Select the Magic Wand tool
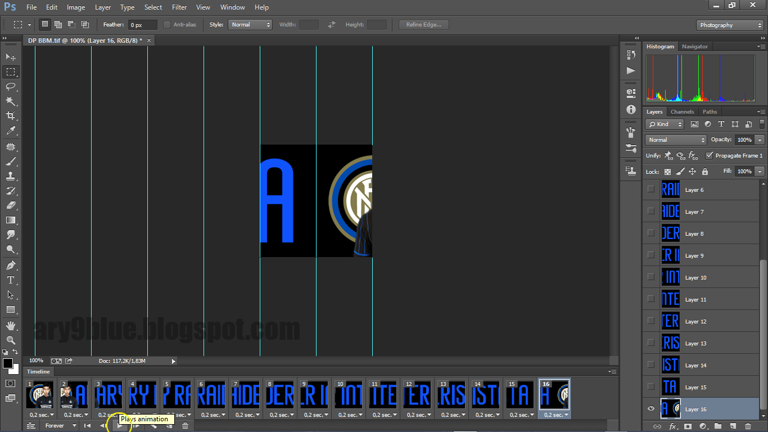The height and width of the screenshot is (432, 768). click(11, 101)
